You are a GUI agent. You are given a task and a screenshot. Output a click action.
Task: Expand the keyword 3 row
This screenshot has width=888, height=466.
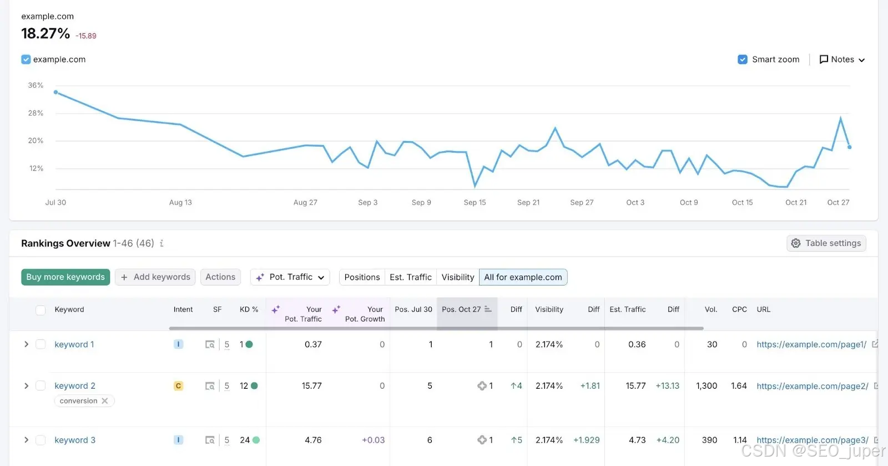point(26,440)
